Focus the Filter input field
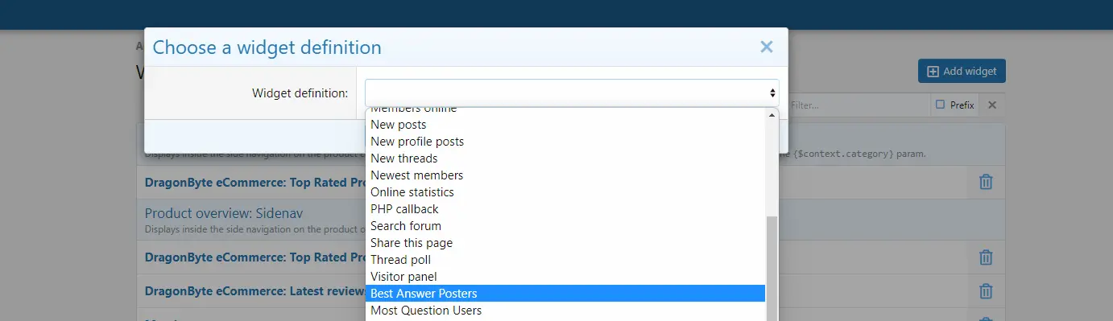Image resolution: width=1113 pixels, height=321 pixels. click(x=856, y=105)
